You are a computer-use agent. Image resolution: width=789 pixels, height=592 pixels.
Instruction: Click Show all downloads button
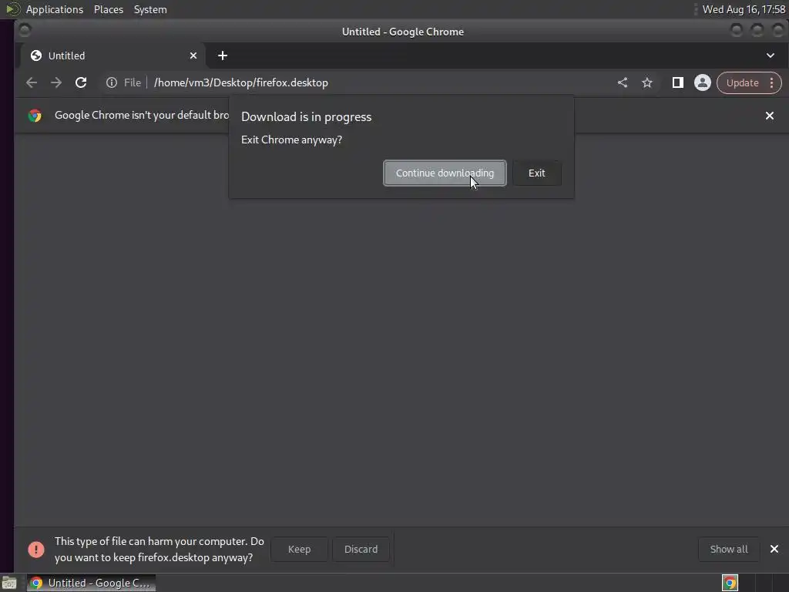(x=729, y=549)
